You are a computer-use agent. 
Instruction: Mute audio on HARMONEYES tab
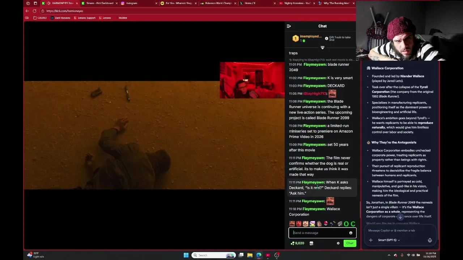(48, 3)
